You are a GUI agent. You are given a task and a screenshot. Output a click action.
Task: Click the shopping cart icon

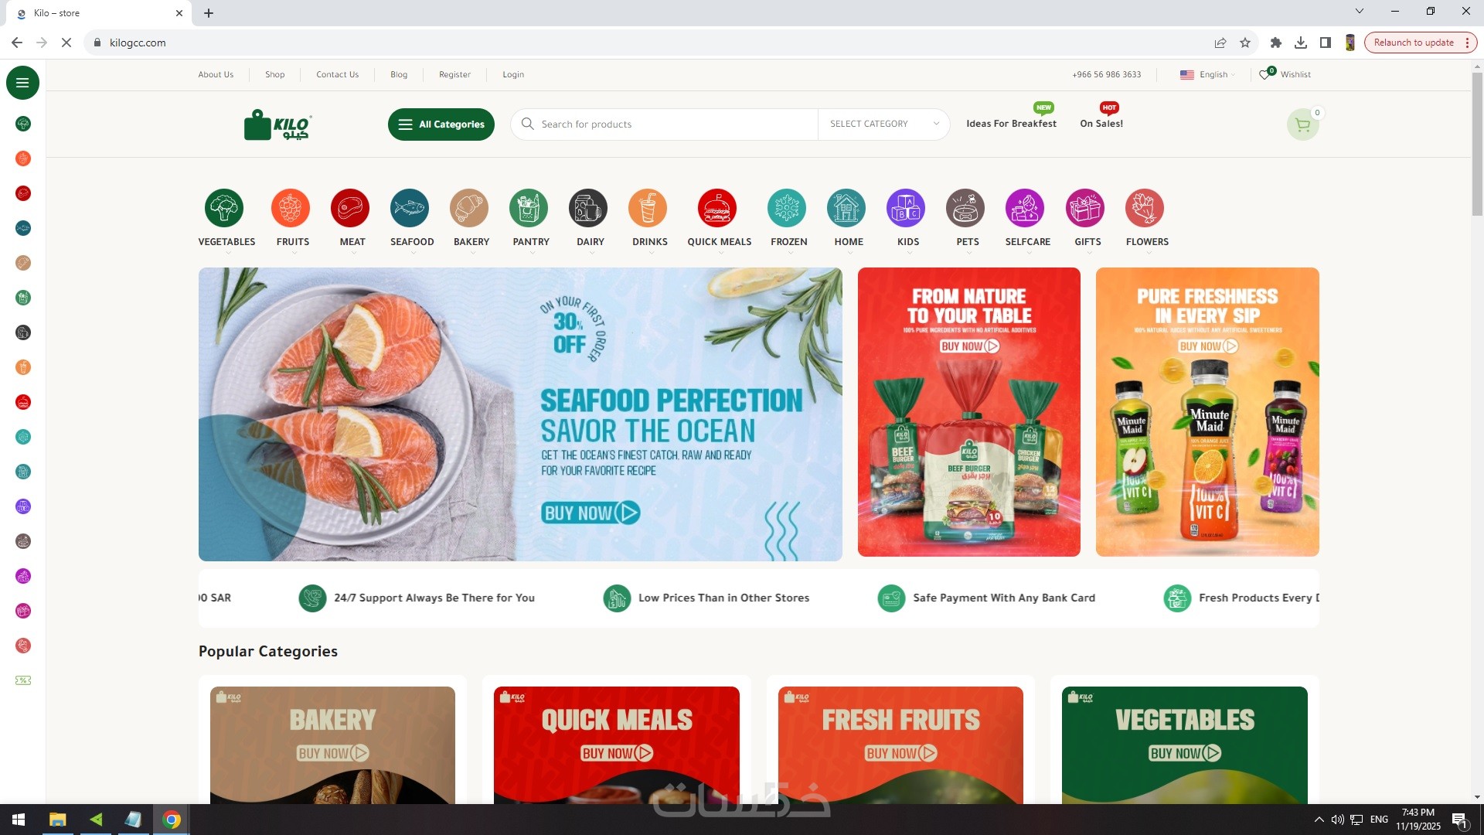tap(1302, 124)
